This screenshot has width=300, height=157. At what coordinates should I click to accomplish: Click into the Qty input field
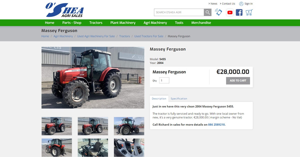(x=164, y=80)
